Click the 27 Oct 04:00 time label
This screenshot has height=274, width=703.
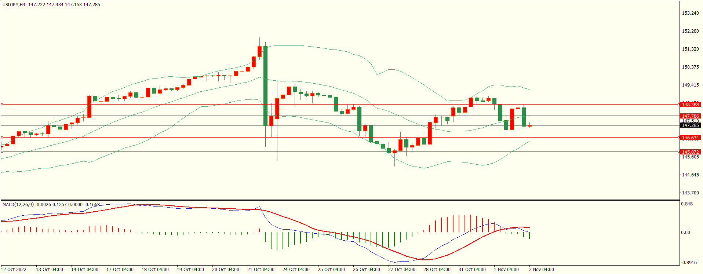[402, 270]
